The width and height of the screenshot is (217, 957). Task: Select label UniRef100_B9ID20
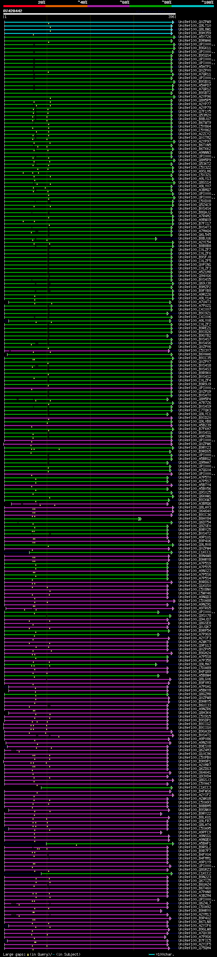pyautogui.click(x=194, y=418)
